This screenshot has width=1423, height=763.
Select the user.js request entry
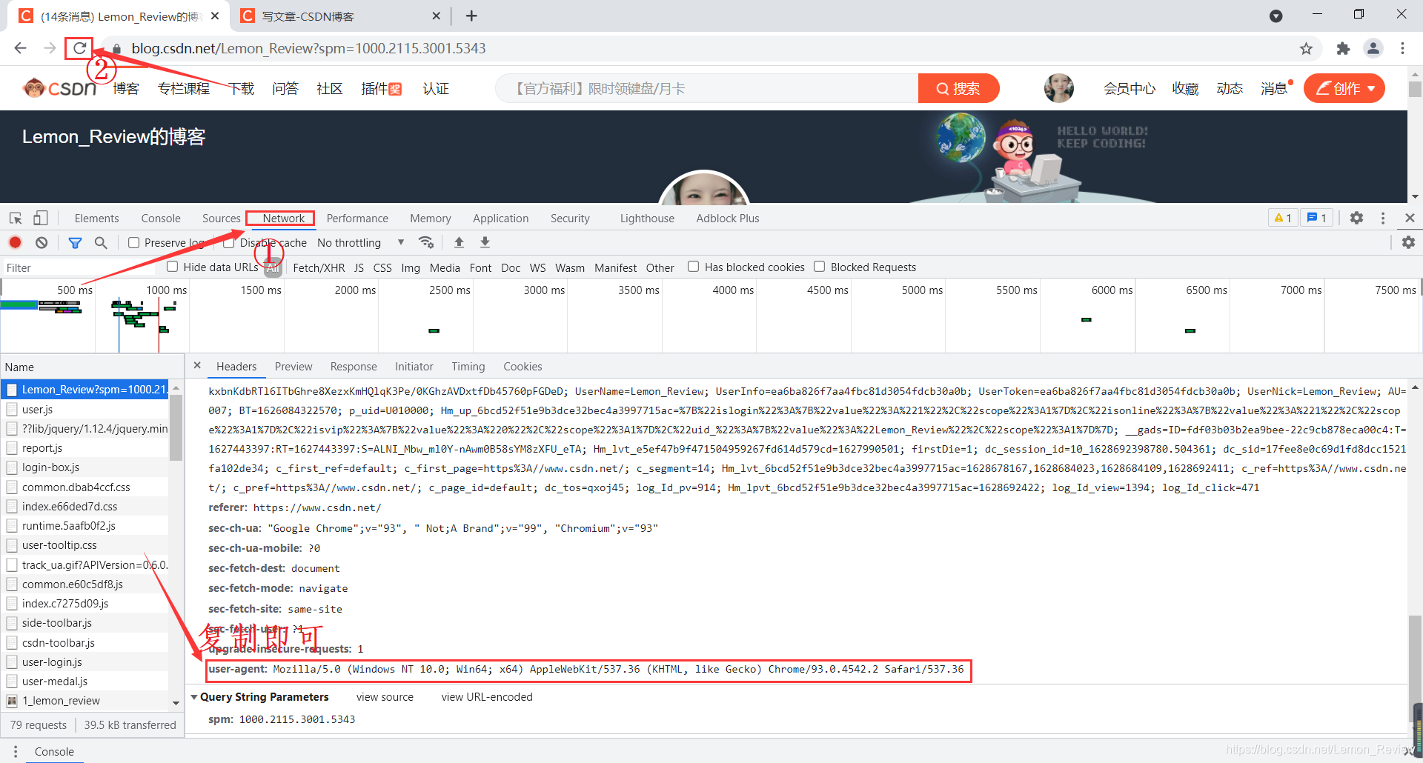tap(37, 409)
